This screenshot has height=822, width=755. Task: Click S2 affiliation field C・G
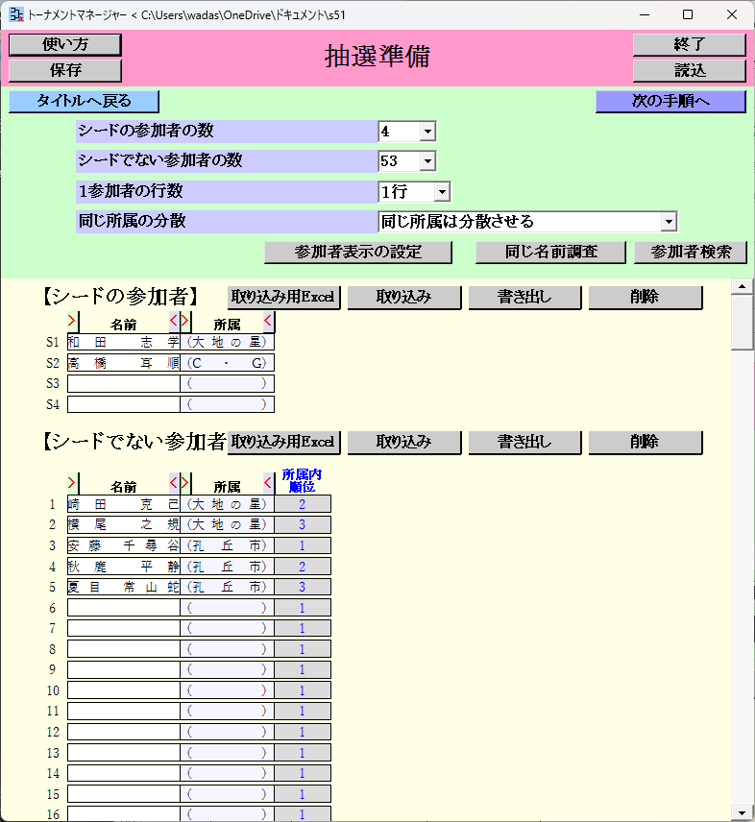tap(227, 363)
